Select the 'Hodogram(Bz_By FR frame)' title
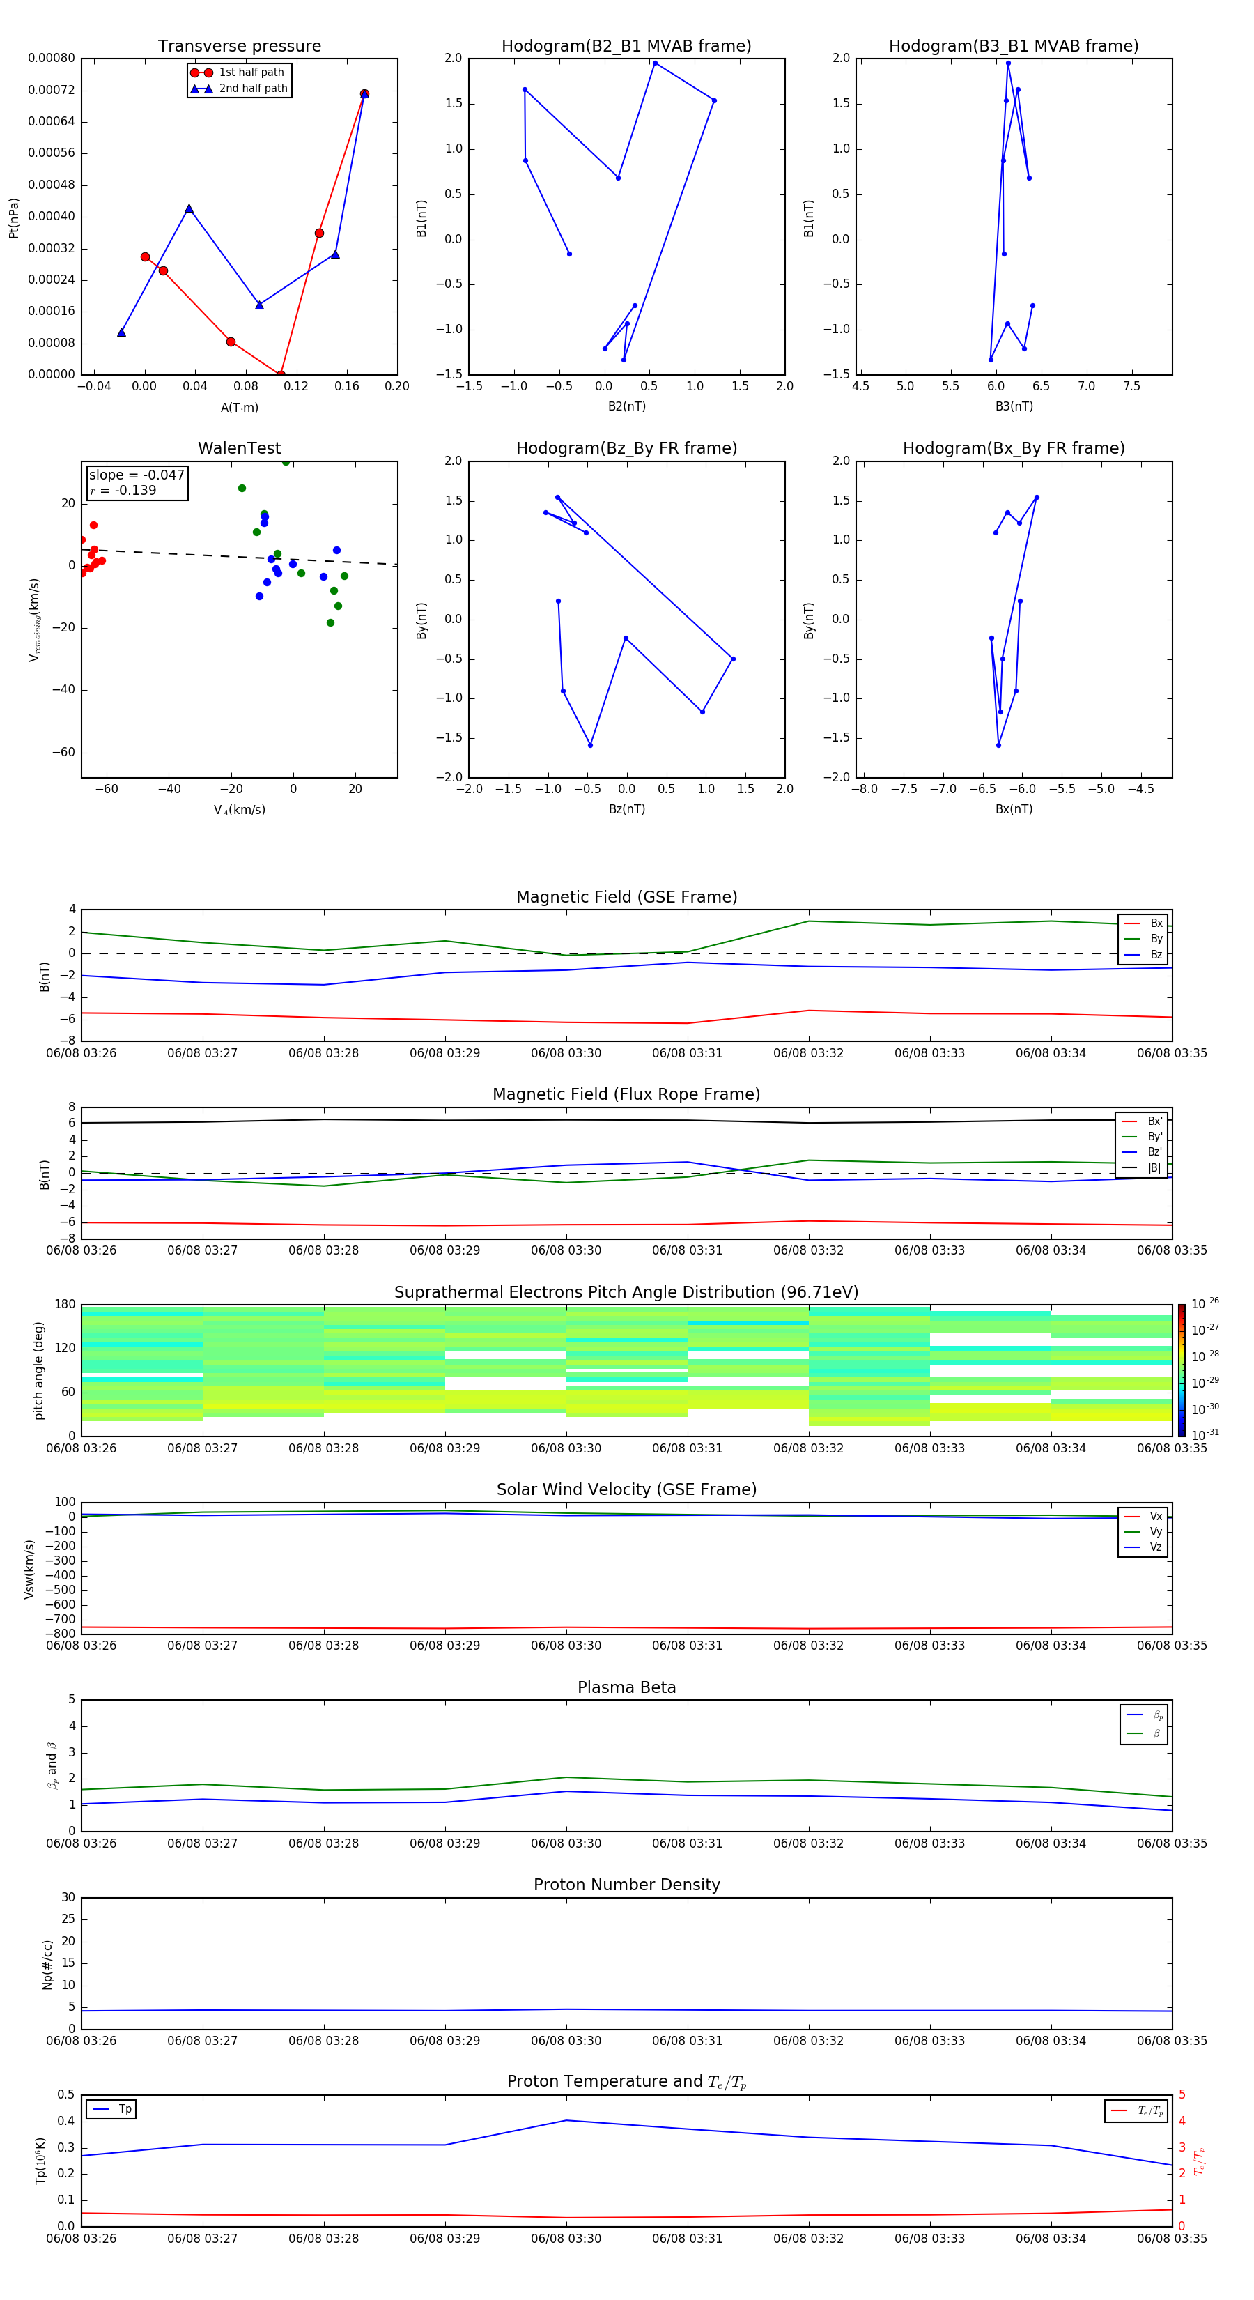Image resolution: width=1254 pixels, height=2300 pixels. click(x=626, y=448)
